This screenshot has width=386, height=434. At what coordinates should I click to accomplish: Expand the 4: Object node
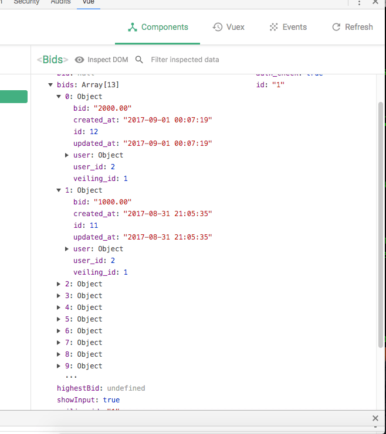pyautogui.click(x=59, y=307)
